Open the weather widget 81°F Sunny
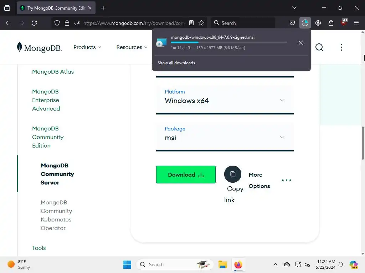This screenshot has width=365, height=273. pyautogui.click(x=19, y=264)
